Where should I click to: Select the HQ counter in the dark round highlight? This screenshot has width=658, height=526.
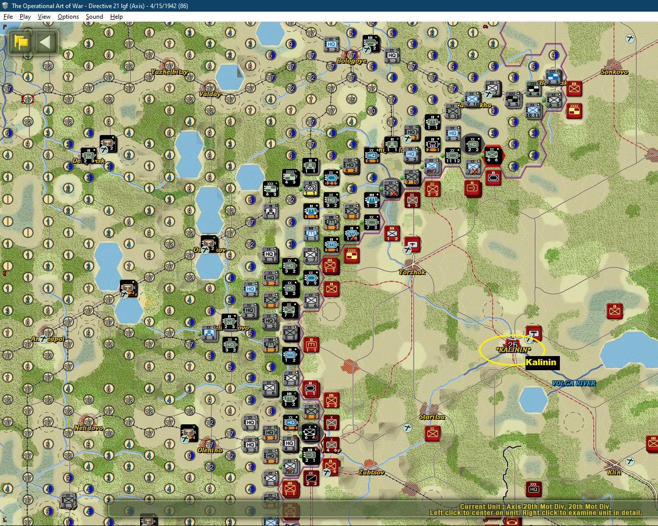[472, 144]
